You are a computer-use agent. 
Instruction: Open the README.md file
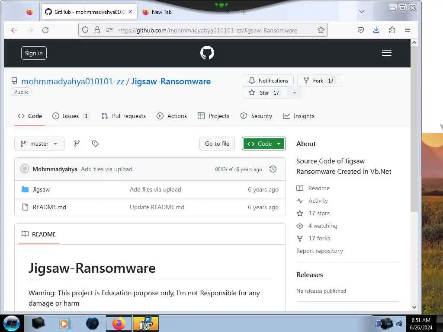tap(49, 207)
